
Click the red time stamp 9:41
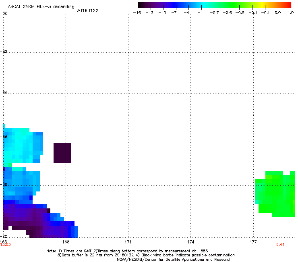pyautogui.click(x=280, y=245)
